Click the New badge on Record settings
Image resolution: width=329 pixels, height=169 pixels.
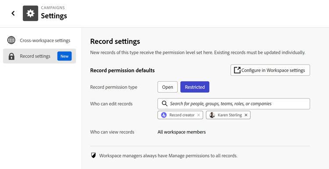tap(64, 56)
